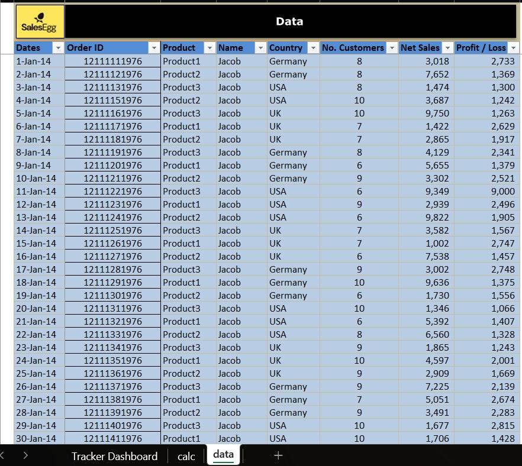Add a new sheet with the plus icon

278,455
